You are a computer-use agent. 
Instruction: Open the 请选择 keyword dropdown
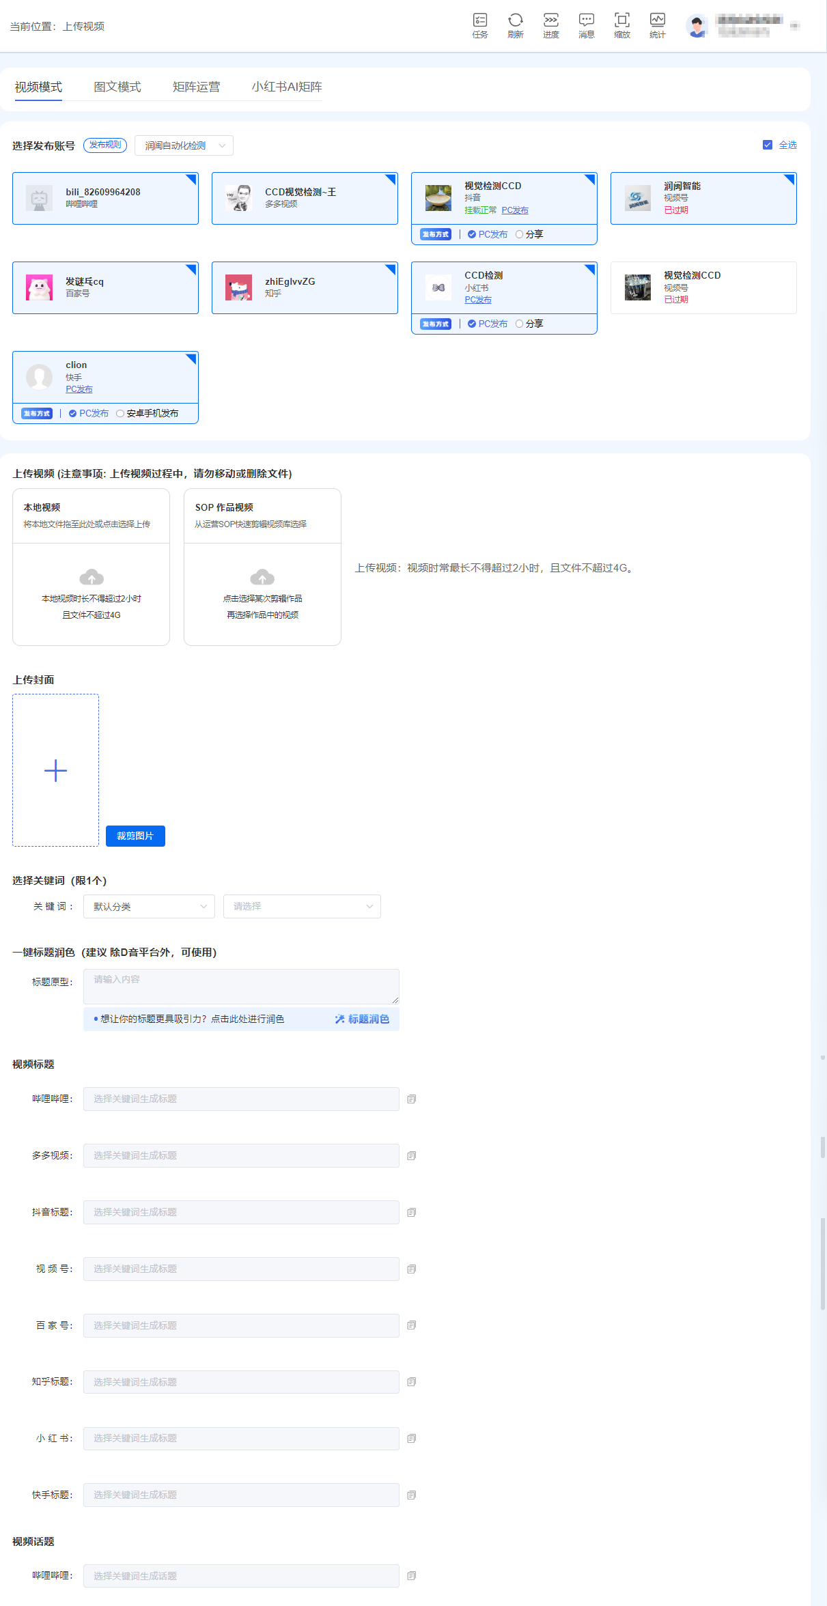[302, 906]
